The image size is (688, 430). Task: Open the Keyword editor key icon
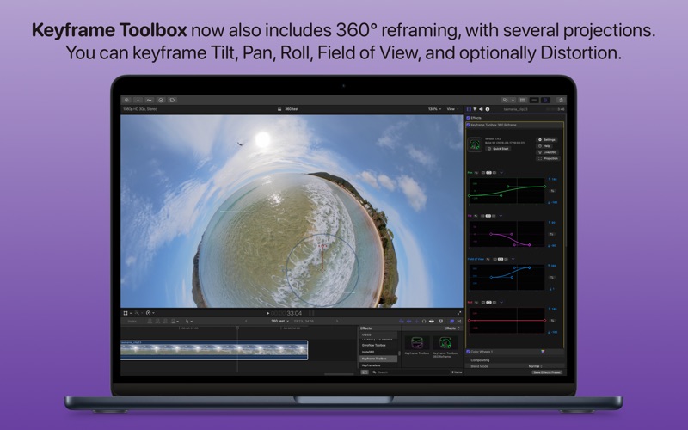point(149,100)
